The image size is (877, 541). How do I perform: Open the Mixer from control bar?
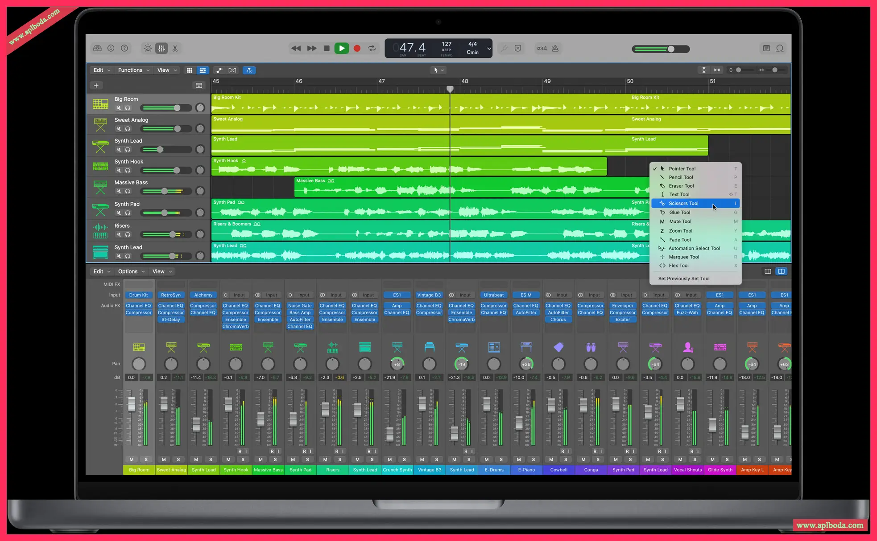(161, 49)
